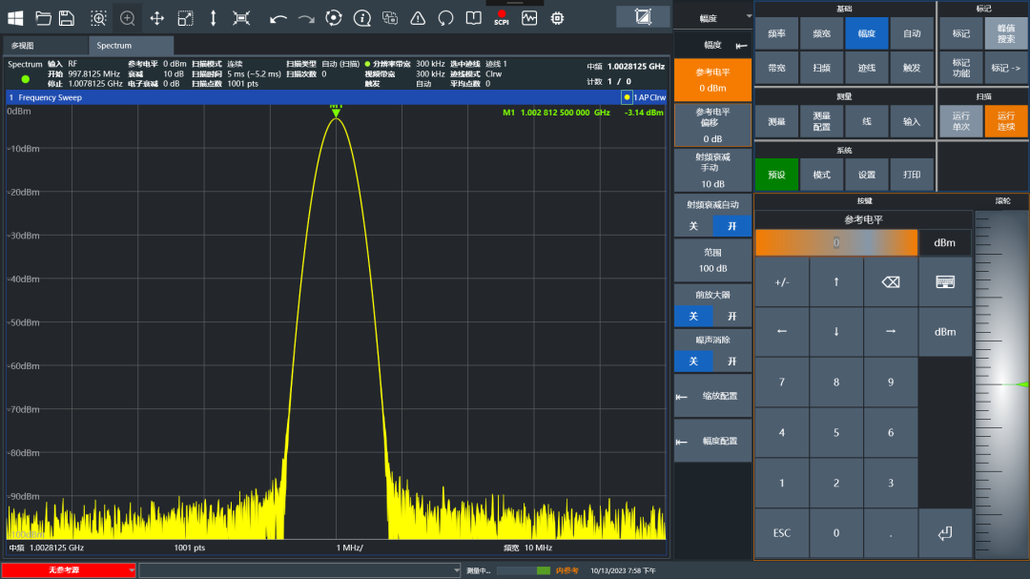The image size is (1030, 579).
Task: Open the on-screen keyboard icon
Action: (x=945, y=282)
